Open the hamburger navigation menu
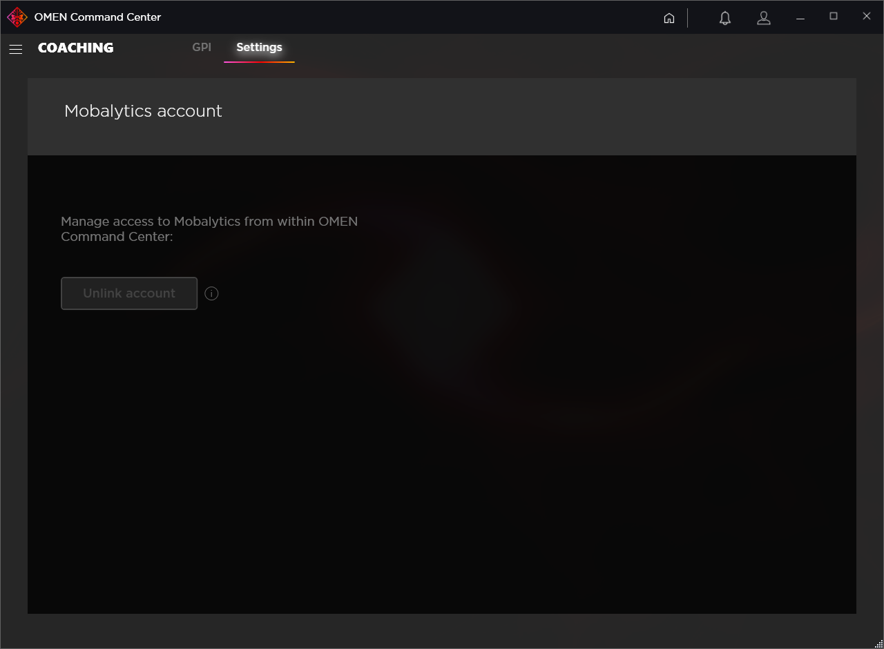 [16, 49]
